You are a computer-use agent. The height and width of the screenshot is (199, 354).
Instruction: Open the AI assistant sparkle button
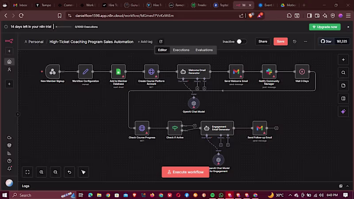[343, 111]
